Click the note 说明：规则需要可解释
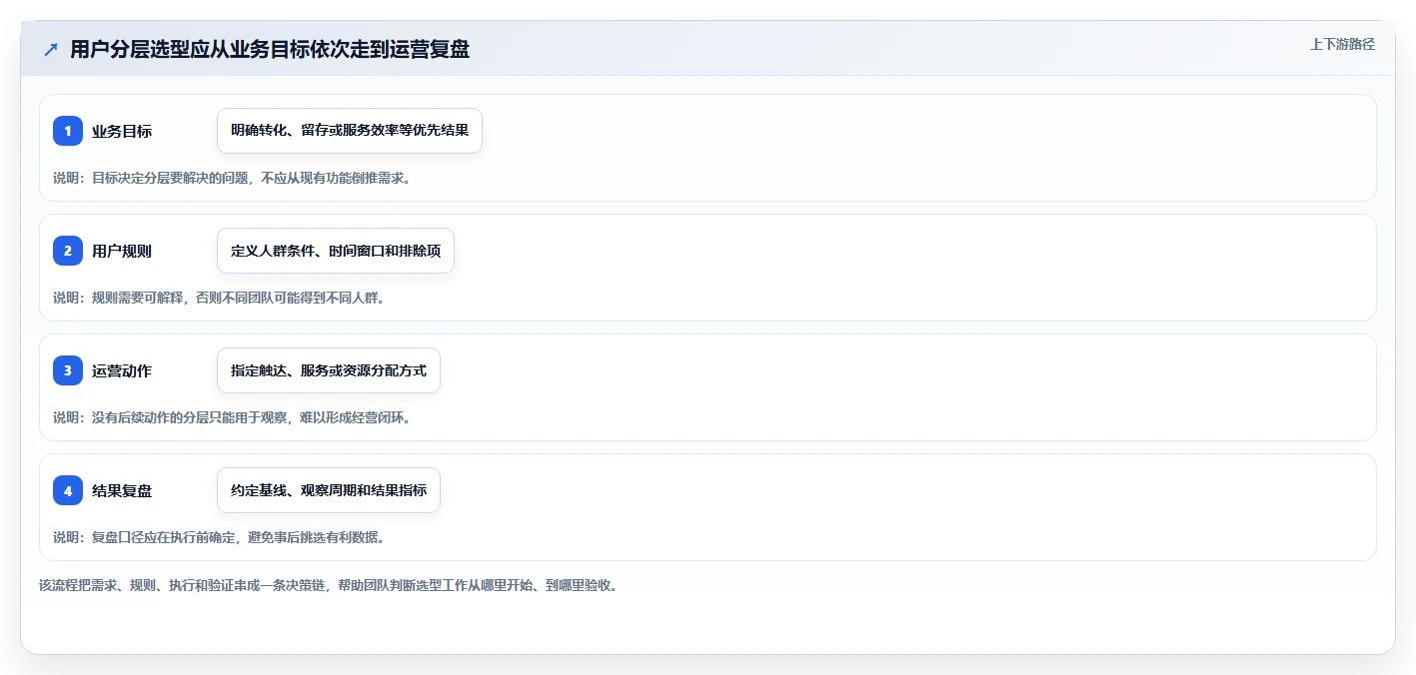This screenshot has width=1416, height=675. click(219, 298)
